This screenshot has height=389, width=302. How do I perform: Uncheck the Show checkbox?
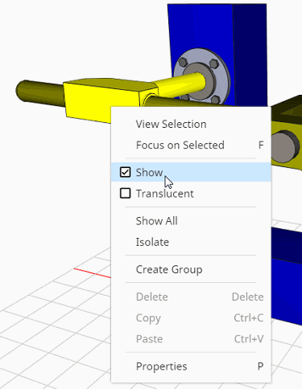pyautogui.click(x=125, y=172)
